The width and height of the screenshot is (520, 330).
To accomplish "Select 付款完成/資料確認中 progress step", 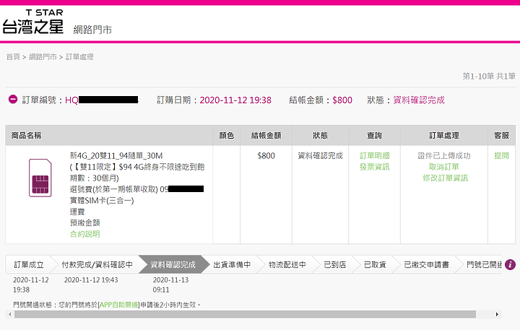I will coord(97,265).
